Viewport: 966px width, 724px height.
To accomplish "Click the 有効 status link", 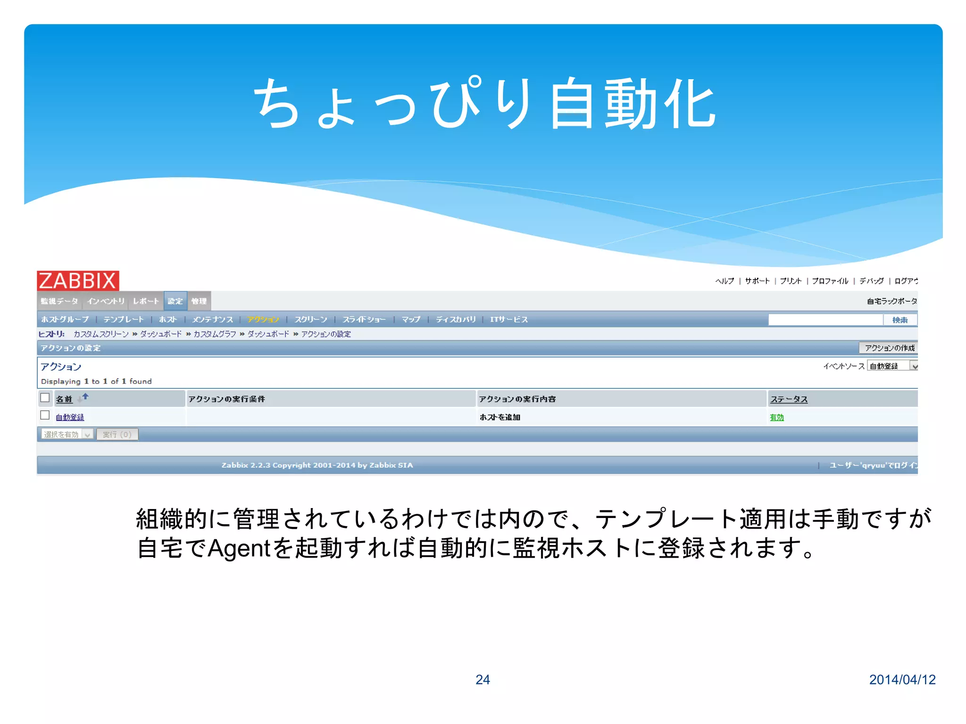I will (x=777, y=417).
